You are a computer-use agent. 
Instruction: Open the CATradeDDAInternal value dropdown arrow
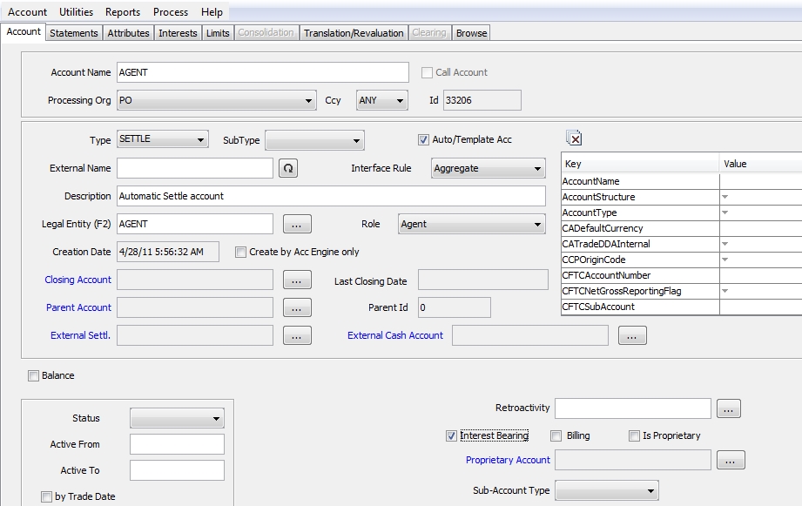click(x=724, y=244)
